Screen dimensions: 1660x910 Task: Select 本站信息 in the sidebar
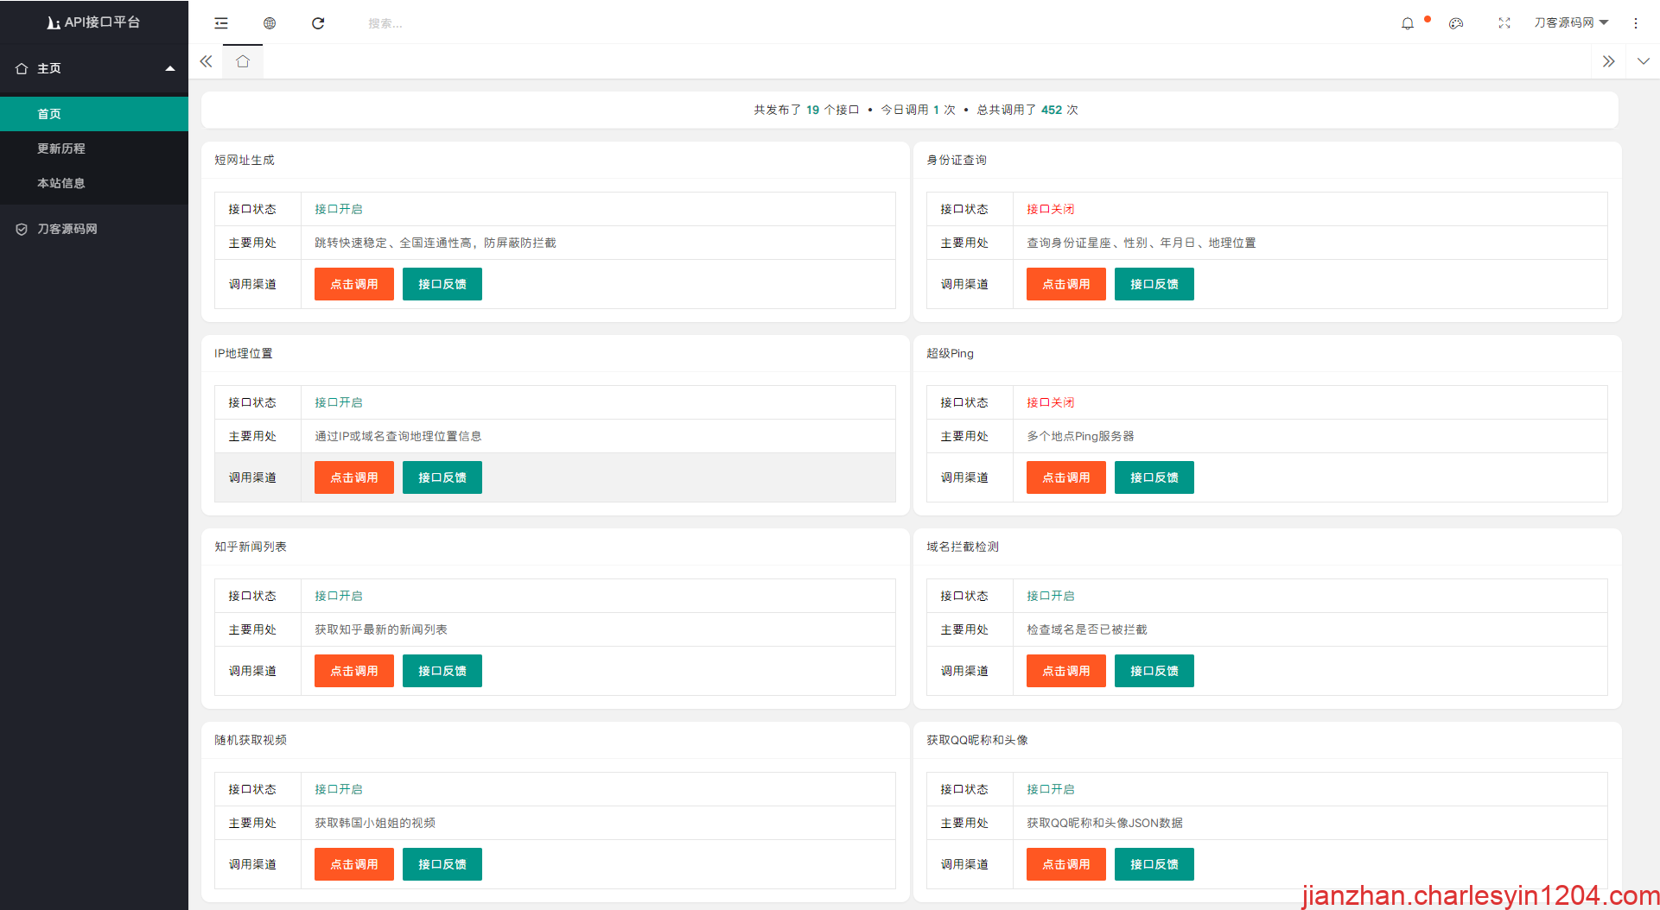[60, 182]
